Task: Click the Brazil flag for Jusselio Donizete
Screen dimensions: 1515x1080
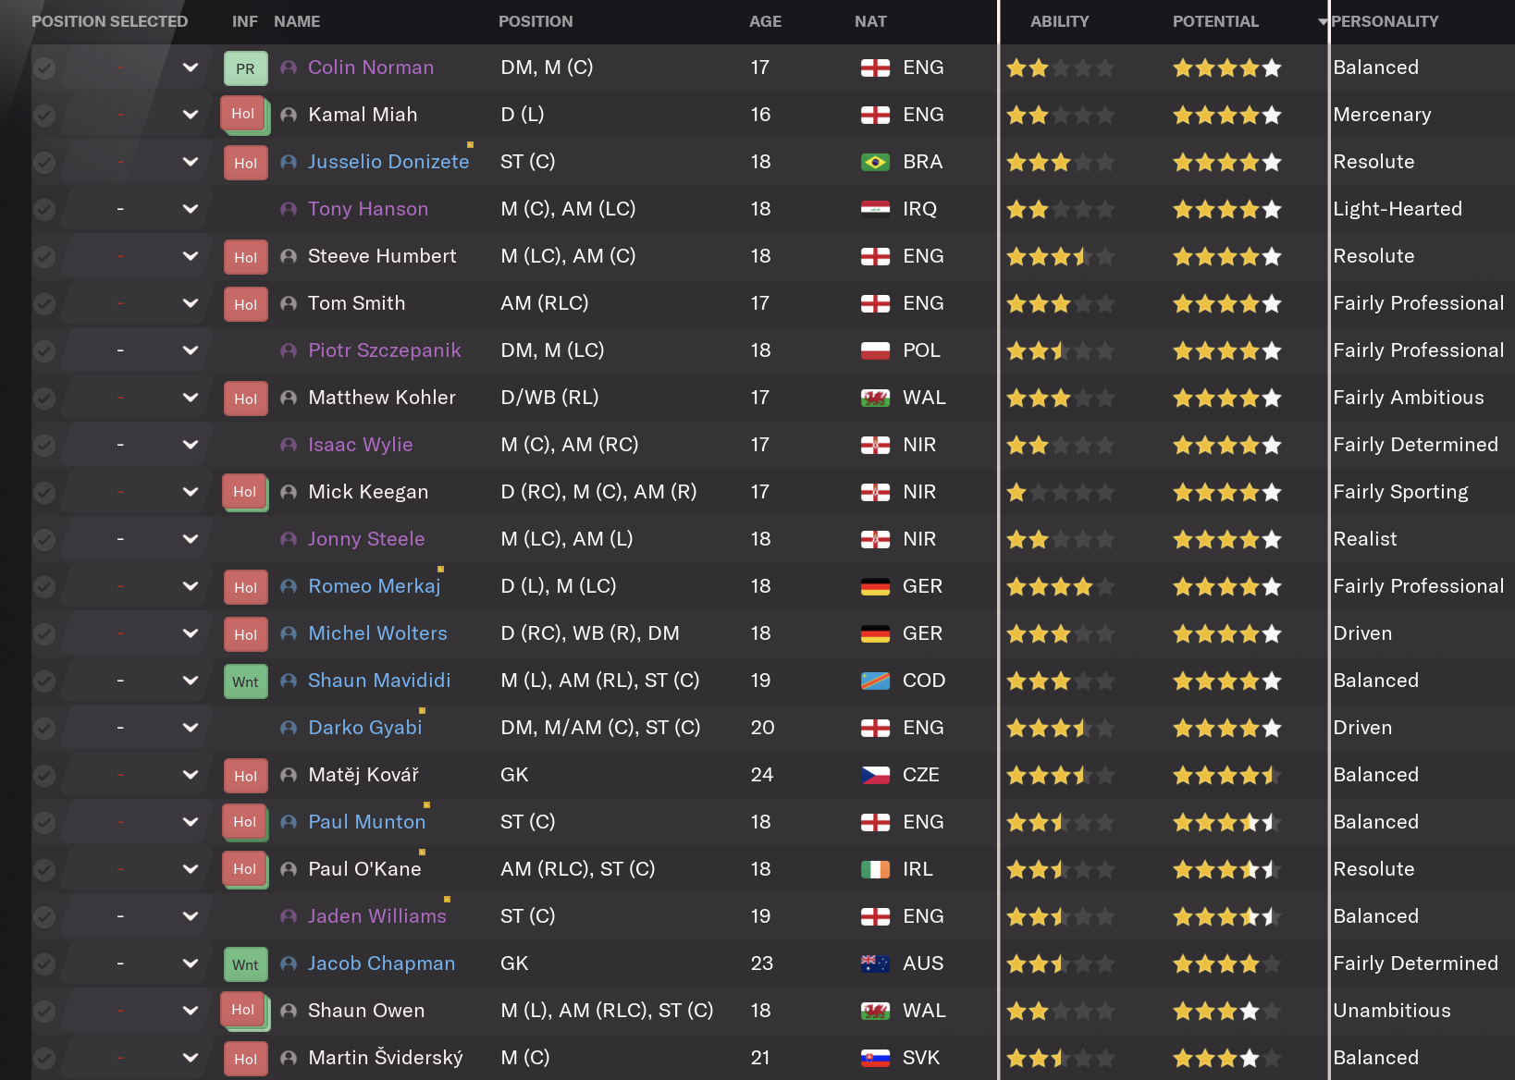Action: coord(875,162)
